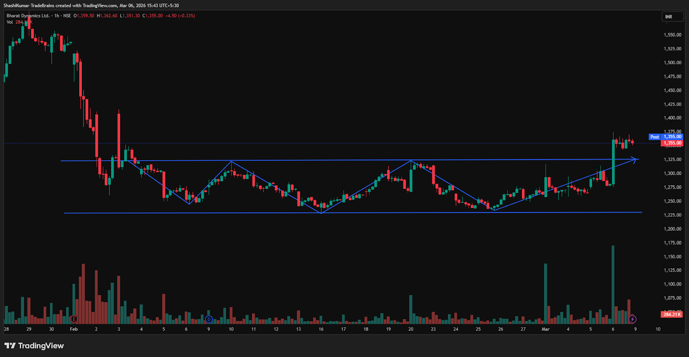Click the tallest green volume bar
Image resolution: width=689 pixels, height=357 pixels.
[x=613, y=284]
